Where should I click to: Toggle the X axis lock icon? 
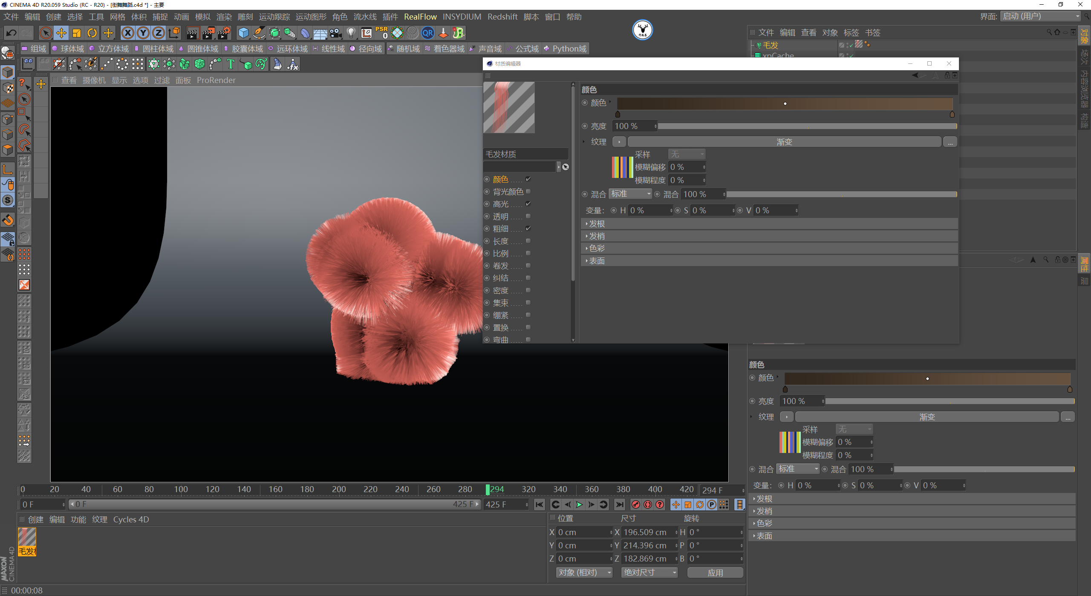click(x=127, y=33)
